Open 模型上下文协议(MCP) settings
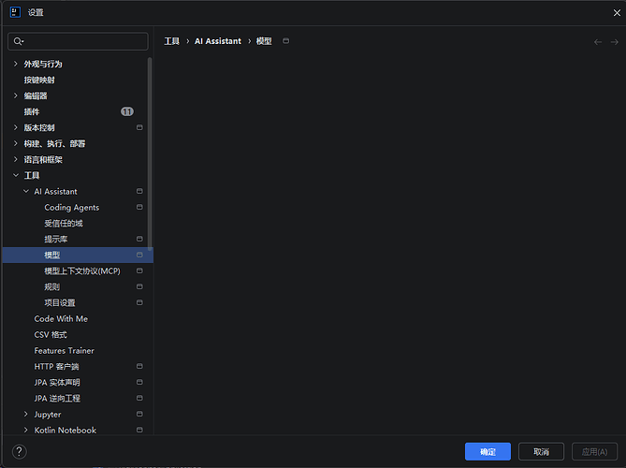Viewport: 626px width, 468px height. click(x=82, y=271)
